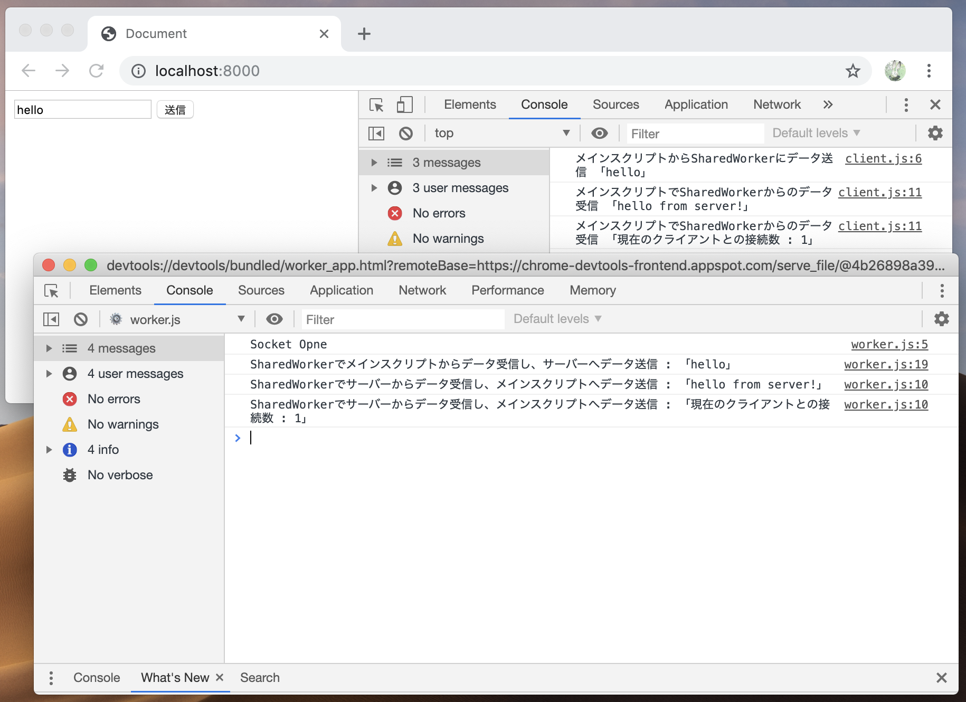Click the console prompt input line
This screenshot has height=702, width=966.
click(x=591, y=438)
